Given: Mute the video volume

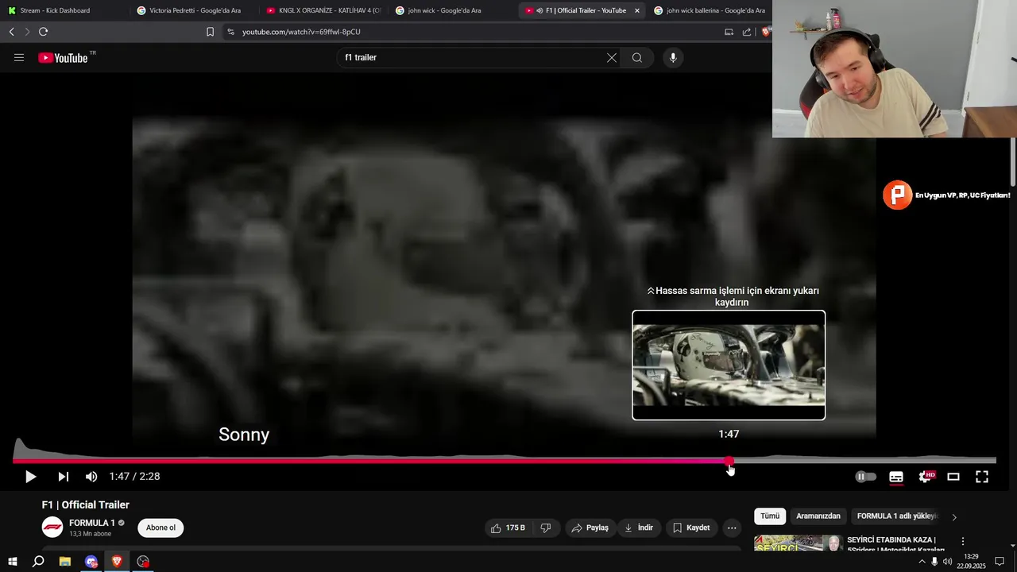Looking at the screenshot, I should click(x=91, y=477).
